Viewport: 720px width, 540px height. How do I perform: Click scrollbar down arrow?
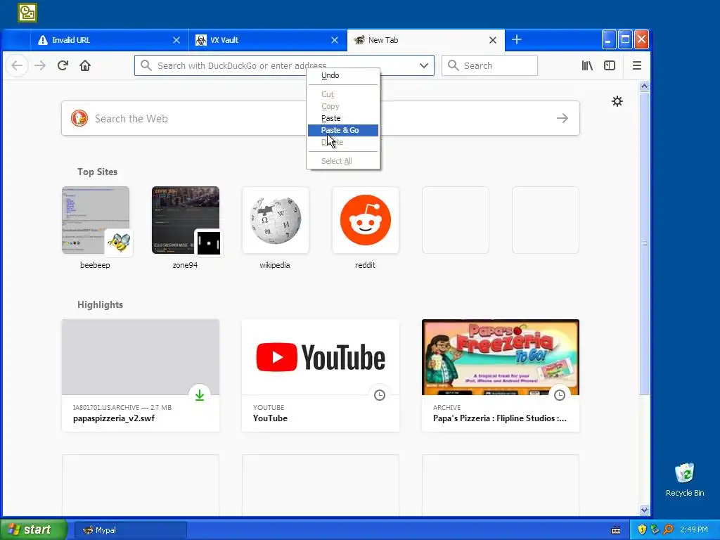644,510
